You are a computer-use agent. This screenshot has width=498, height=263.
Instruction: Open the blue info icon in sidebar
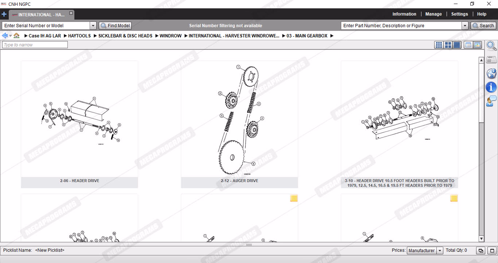(491, 87)
